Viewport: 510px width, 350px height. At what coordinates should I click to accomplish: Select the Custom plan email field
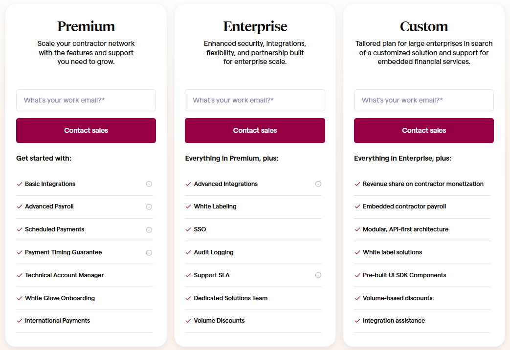tap(424, 100)
